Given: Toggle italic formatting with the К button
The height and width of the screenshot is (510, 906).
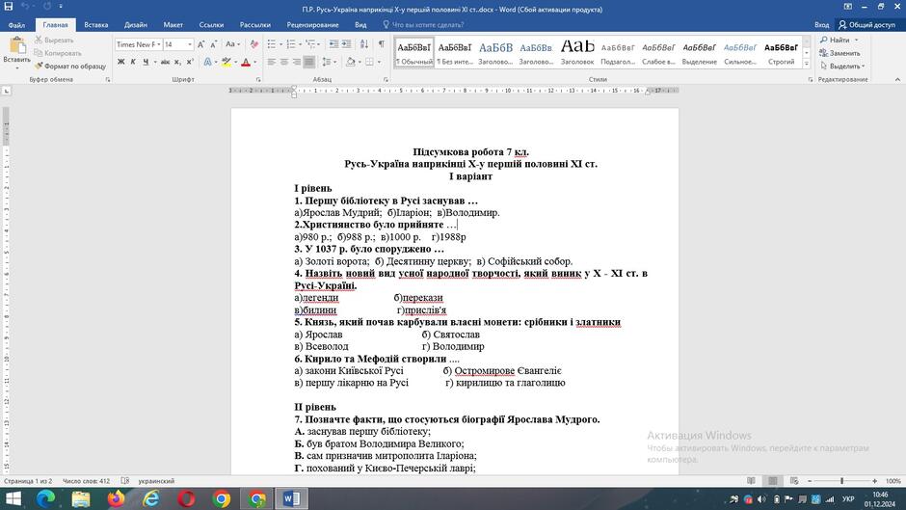Looking at the screenshot, I should coord(133,62).
